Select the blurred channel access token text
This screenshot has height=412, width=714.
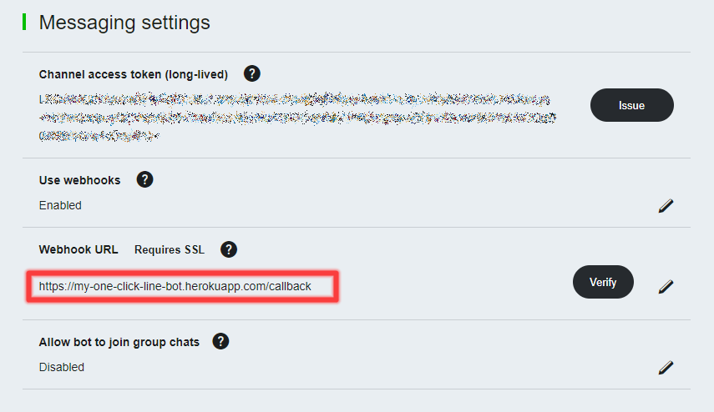(297, 117)
